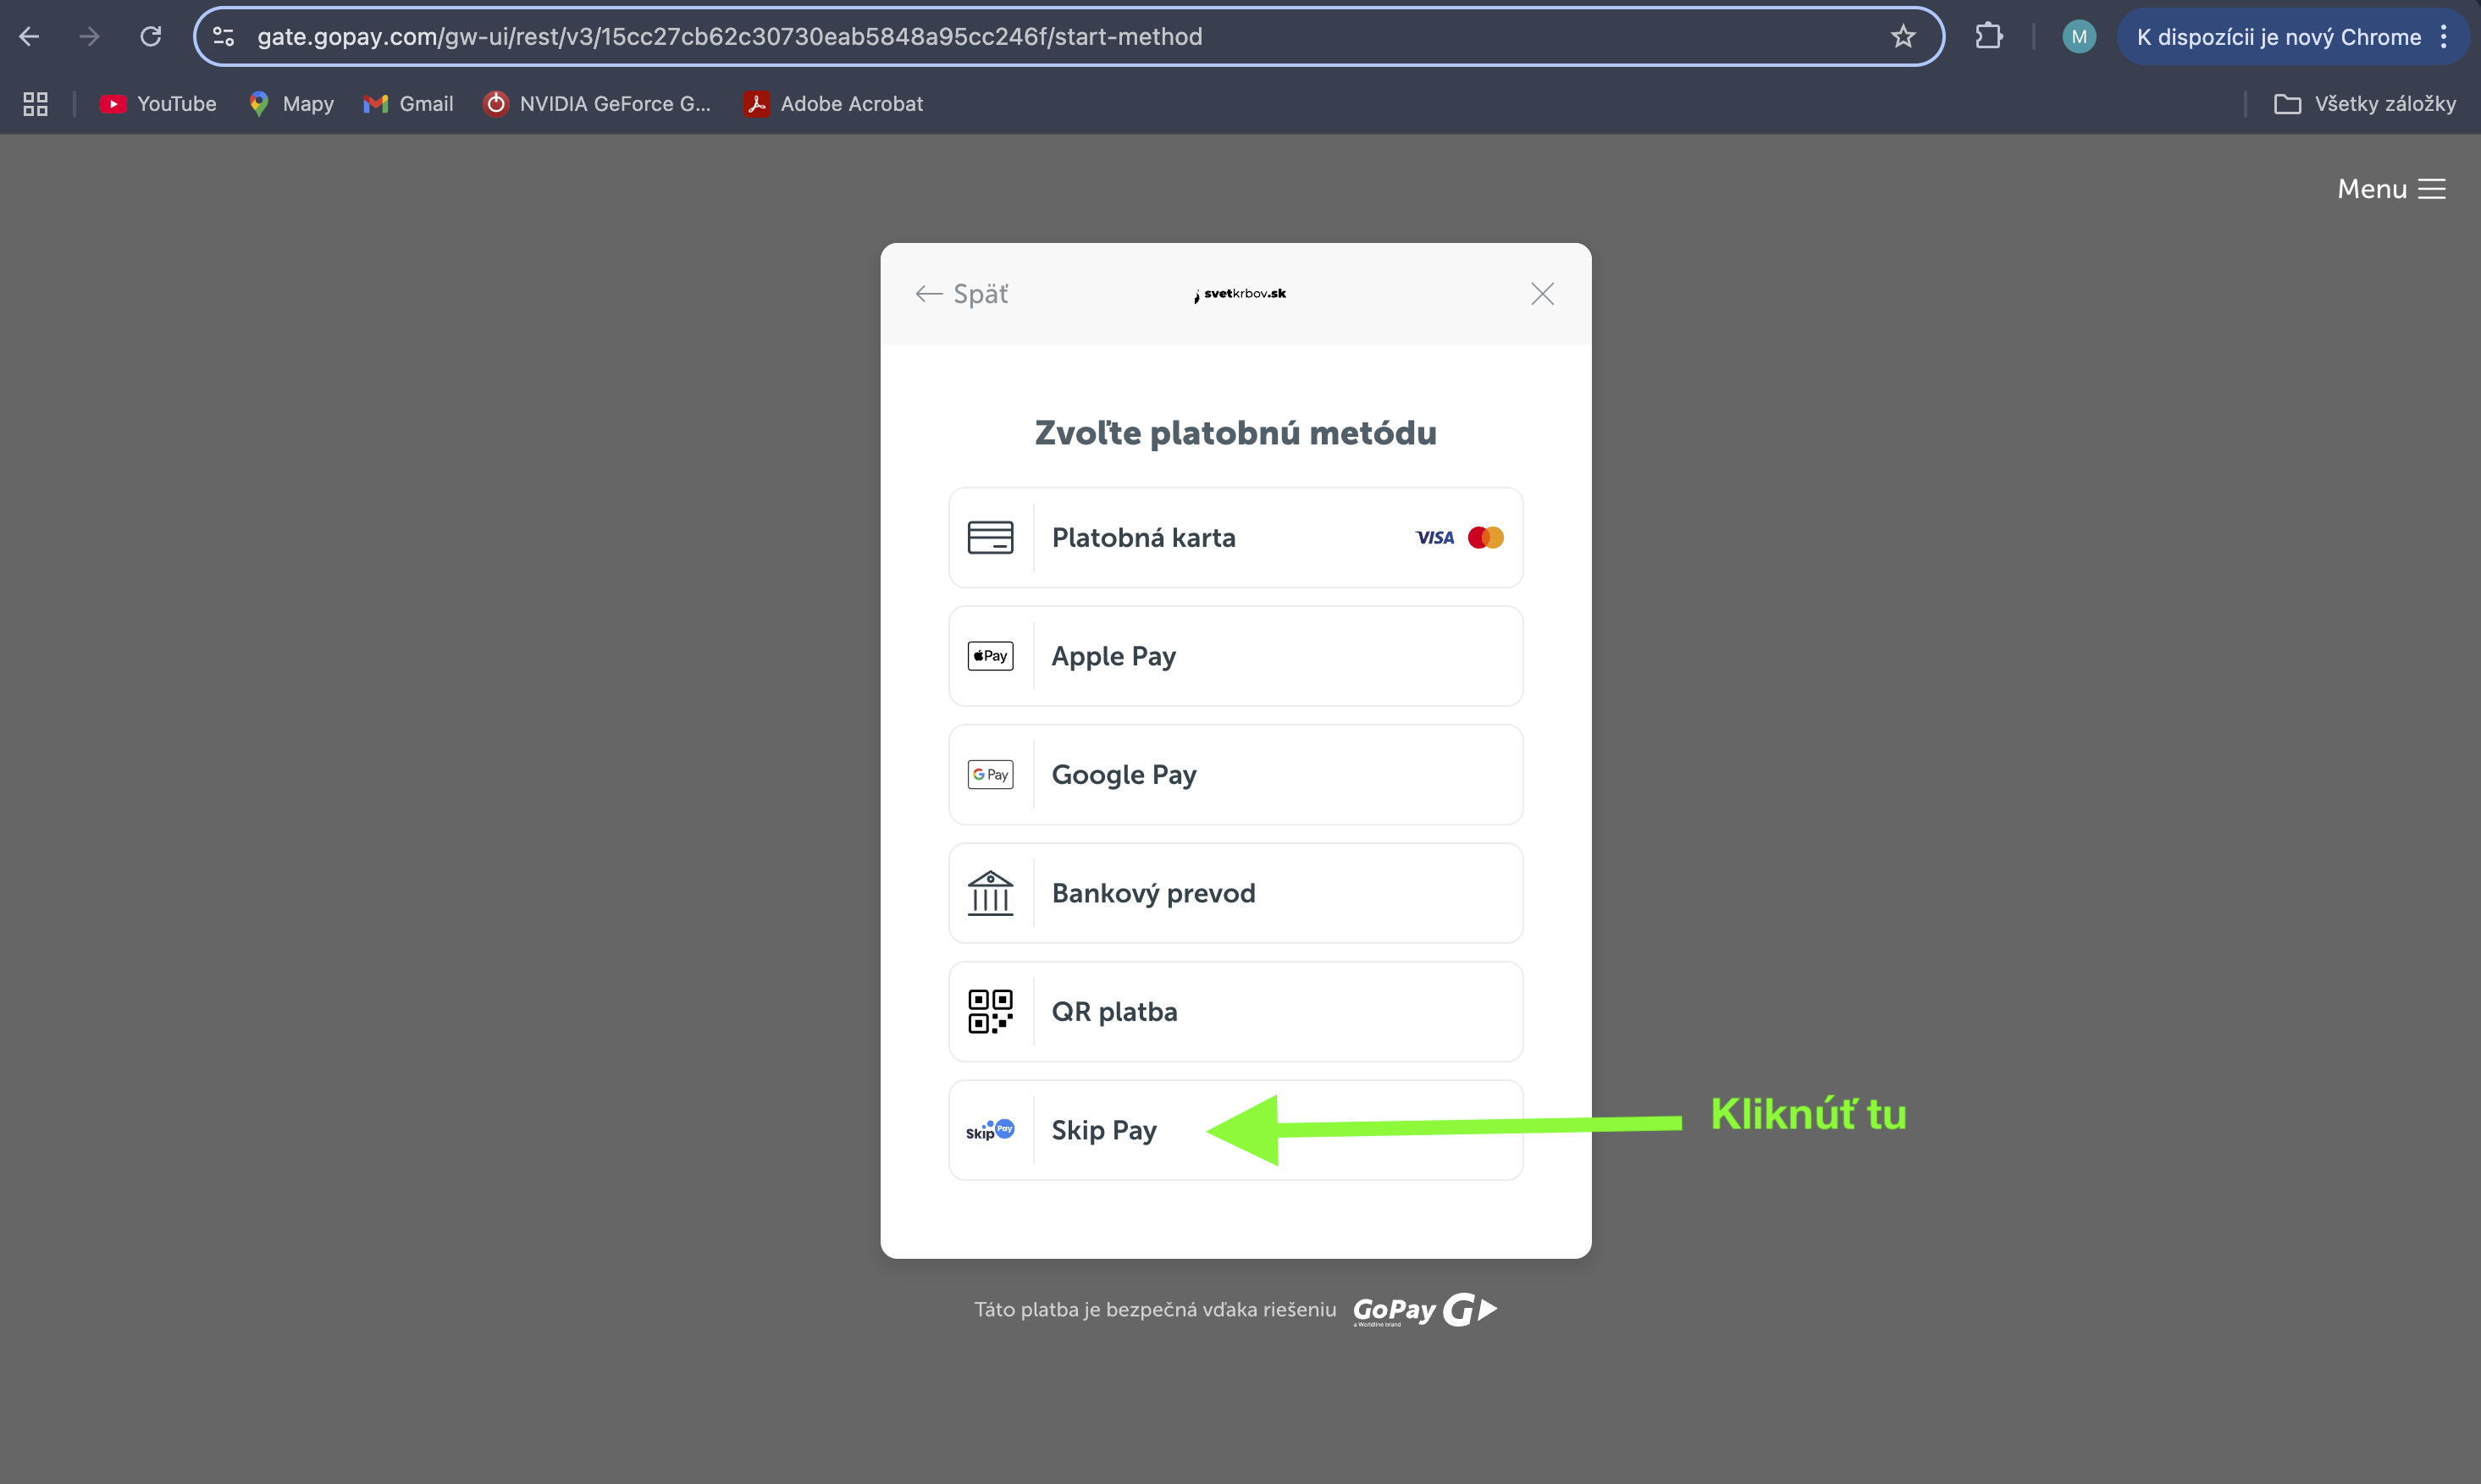Click the GoPay logo in footer
The image size is (2481, 1484).
(1424, 1310)
